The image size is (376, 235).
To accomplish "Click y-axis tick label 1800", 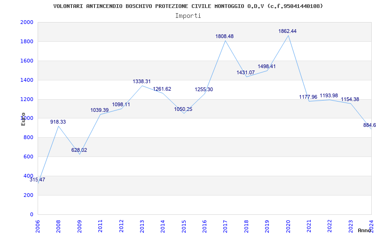I will pyautogui.click(x=27, y=41).
